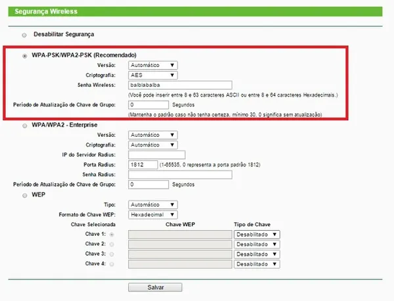Click the Salvar button
394x301 pixels.
pyautogui.click(x=155, y=287)
